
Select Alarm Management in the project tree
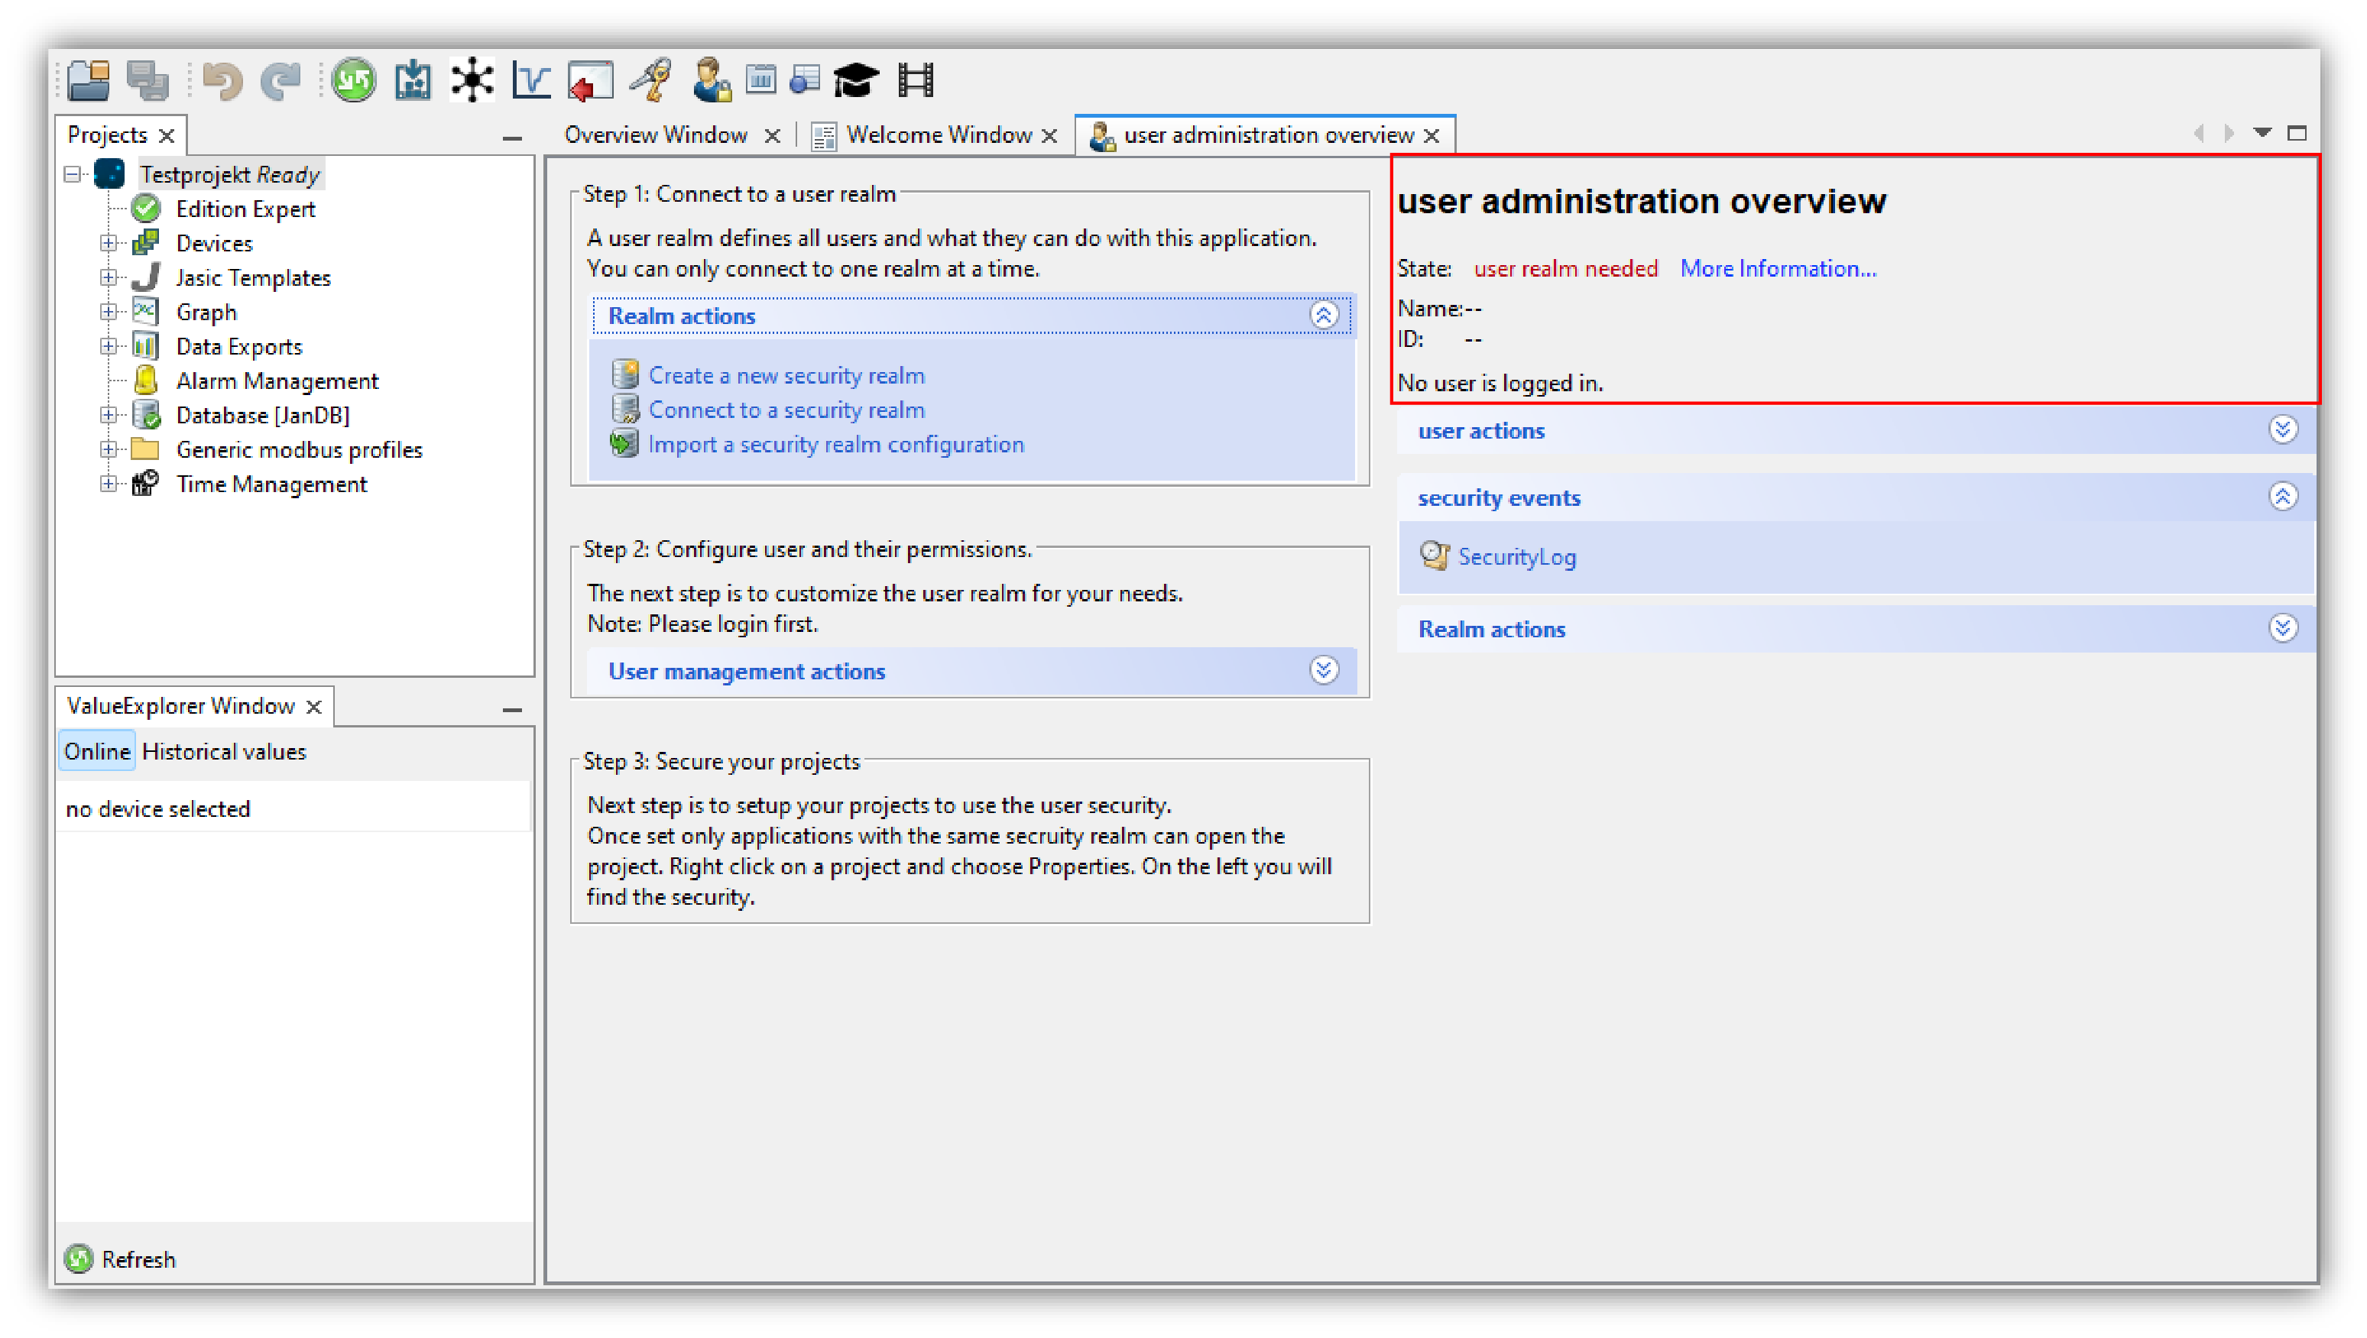click(277, 380)
